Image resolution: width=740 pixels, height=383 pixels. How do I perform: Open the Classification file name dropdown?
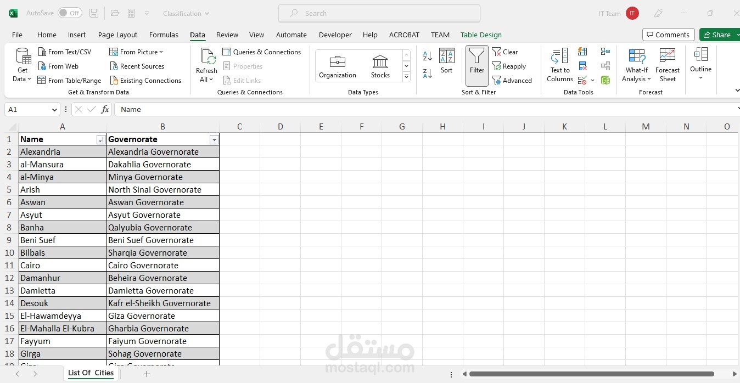(x=186, y=13)
